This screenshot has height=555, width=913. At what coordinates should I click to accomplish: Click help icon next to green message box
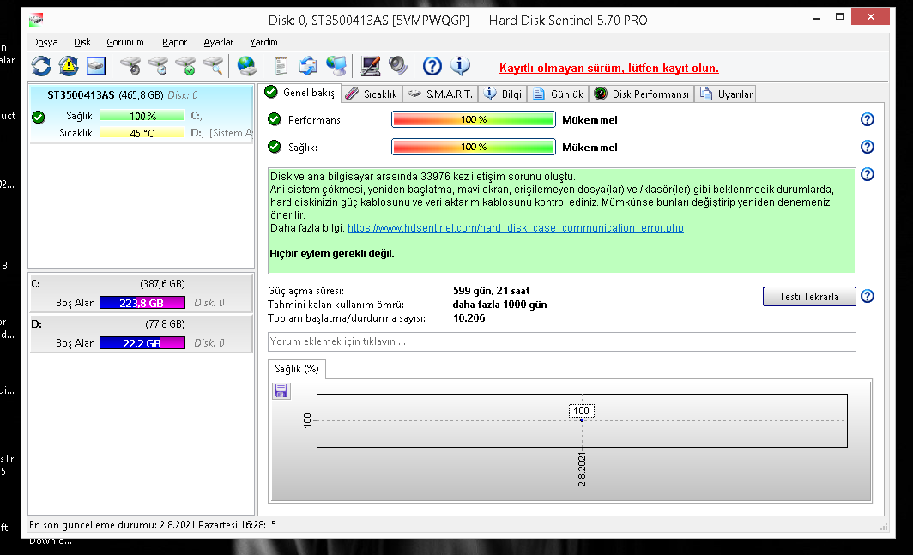coord(867,174)
